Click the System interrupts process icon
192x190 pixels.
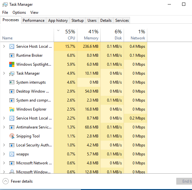tap(12, 82)
